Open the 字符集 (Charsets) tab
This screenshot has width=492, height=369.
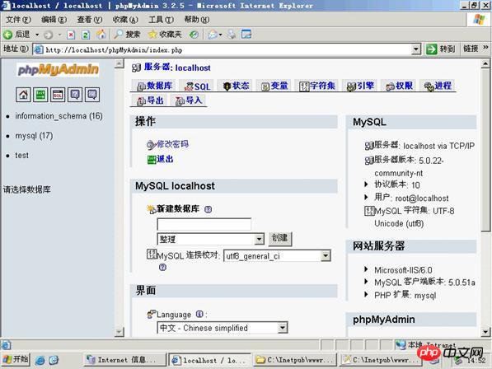pos(317,86)
